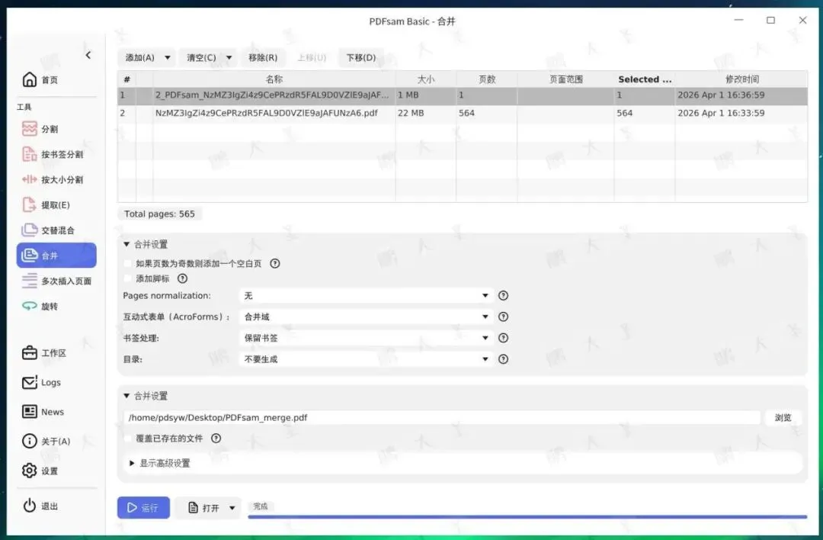The image size is (823, 540).
Task: Select the NzMZ3IgZi4z9...A6.pdf 22 MB row
Action: point(463,113)
